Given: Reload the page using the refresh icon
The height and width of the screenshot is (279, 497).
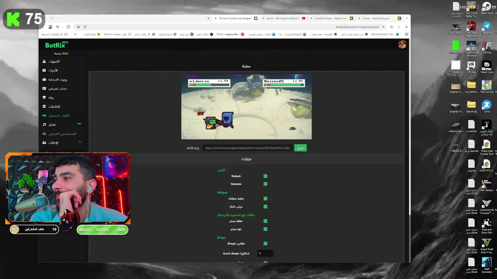Looking at the screenshot, I should coord(391,27).
